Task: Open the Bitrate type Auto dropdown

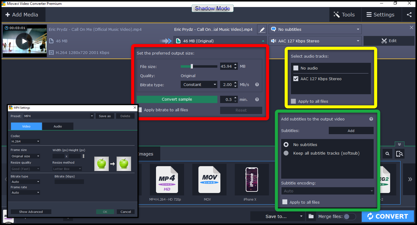Action: click(25, 182)
